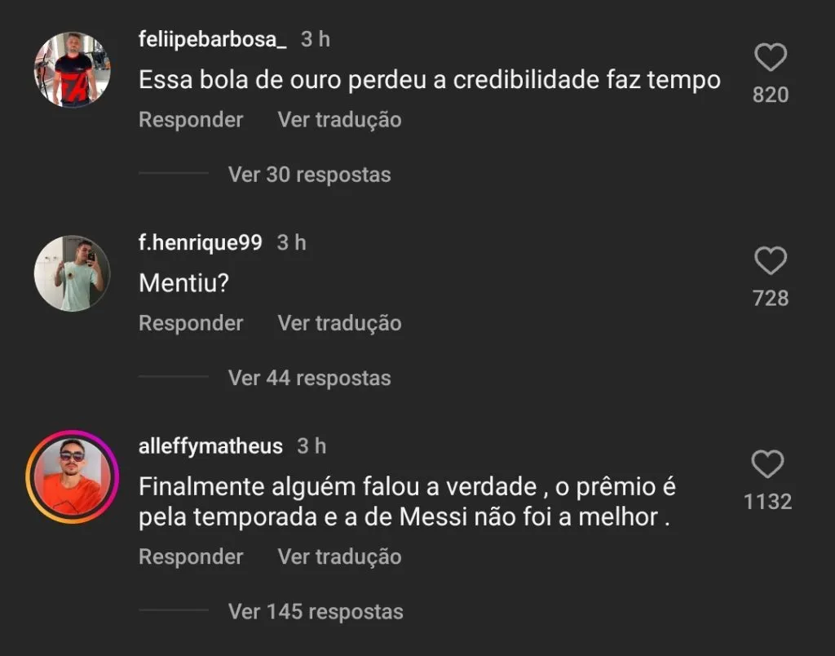This screenshot has height=656, width=835.
Task: Open username alleffymatheus
Action: (210, 446)
